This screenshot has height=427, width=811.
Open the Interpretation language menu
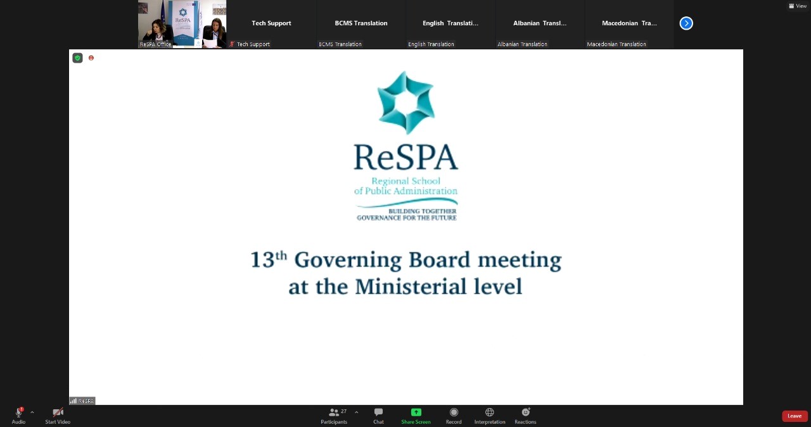pos(490,416)
